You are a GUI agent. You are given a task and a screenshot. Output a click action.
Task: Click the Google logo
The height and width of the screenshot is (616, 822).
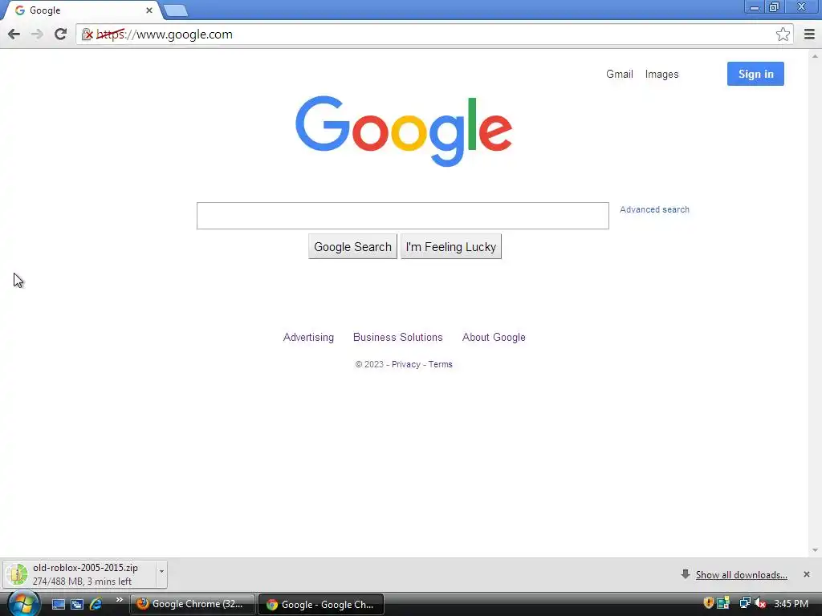pyautogui.click(x=404, y=131)
